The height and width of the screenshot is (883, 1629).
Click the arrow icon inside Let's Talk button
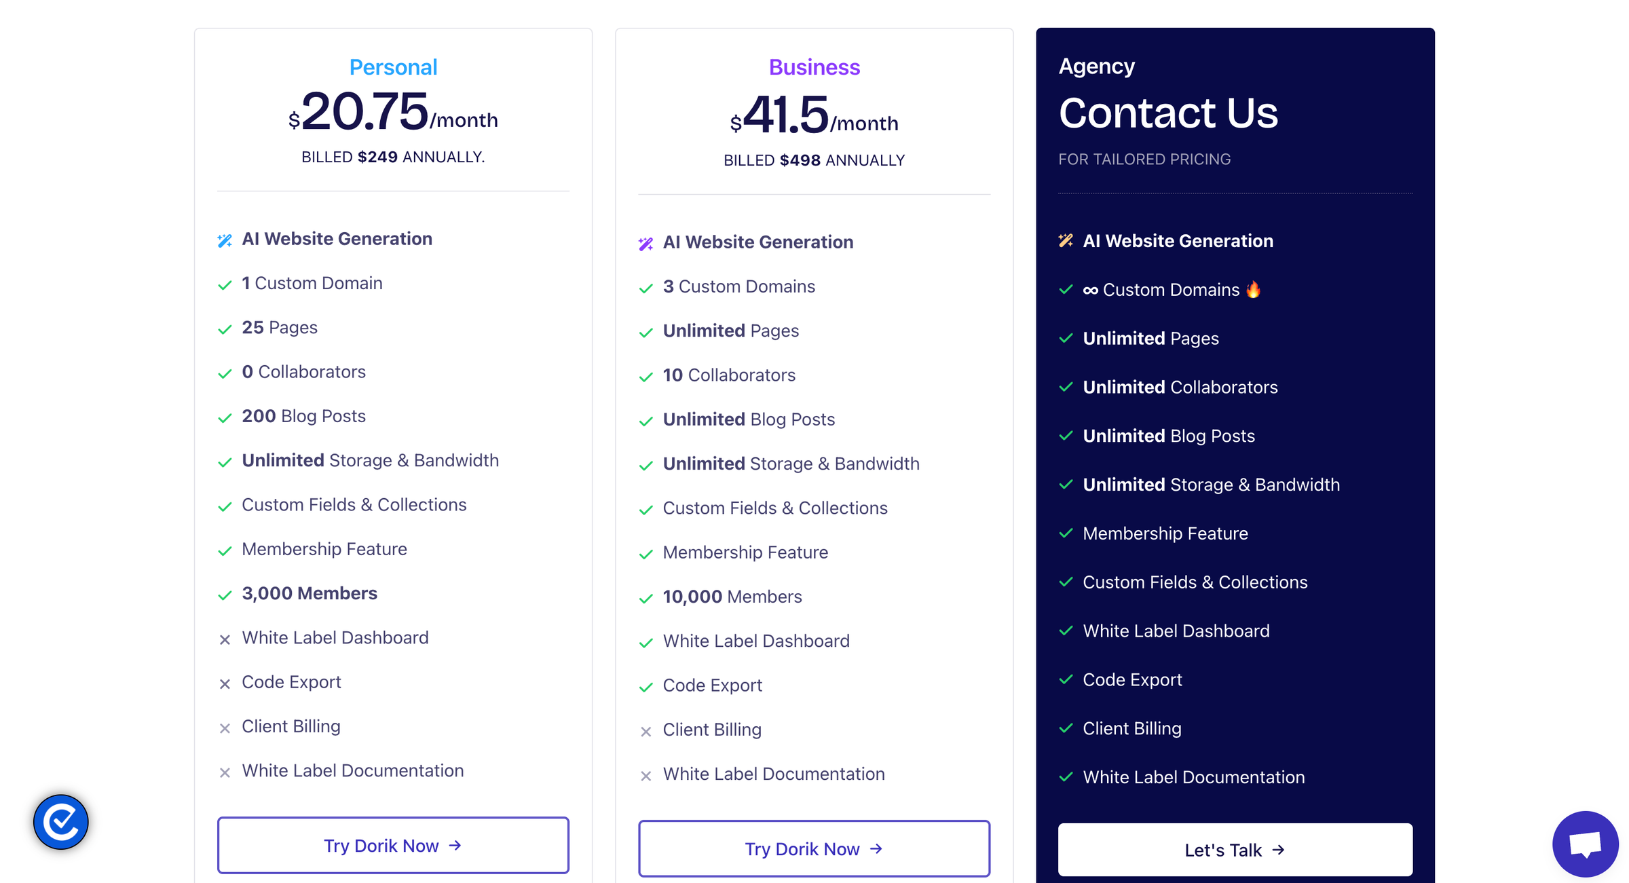tap(1279, 850)
